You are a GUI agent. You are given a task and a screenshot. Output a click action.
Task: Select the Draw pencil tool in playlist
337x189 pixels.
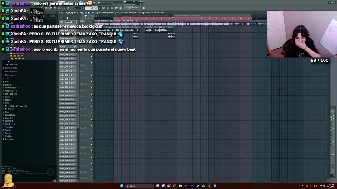click(67, 13)
